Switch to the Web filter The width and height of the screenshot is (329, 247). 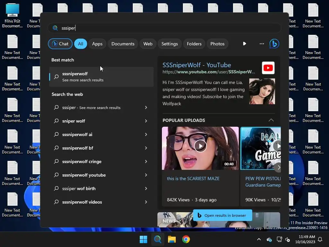pyautogui.click(x=148, y=44)
